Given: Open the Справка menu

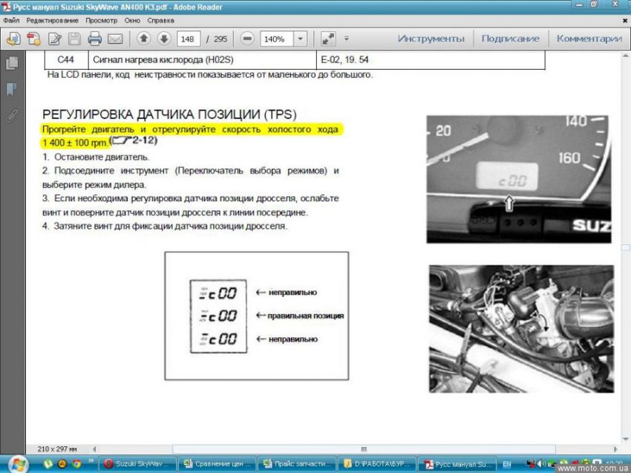Looking at the screenshot, I should (160, 21).
